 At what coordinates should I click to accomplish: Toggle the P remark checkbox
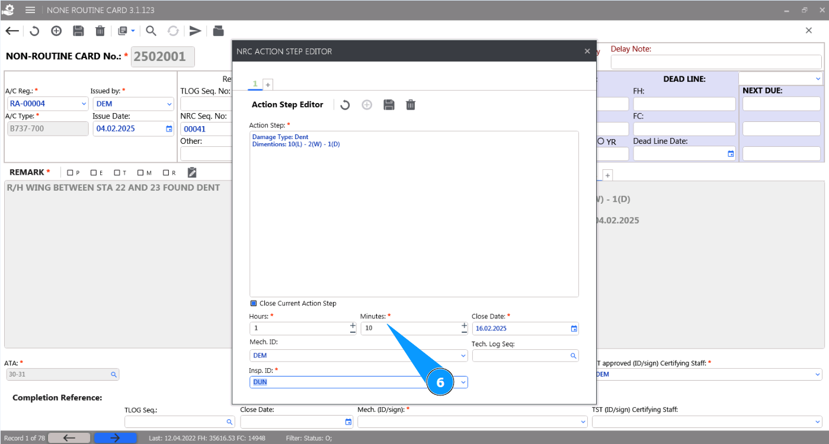coord(70,173)
